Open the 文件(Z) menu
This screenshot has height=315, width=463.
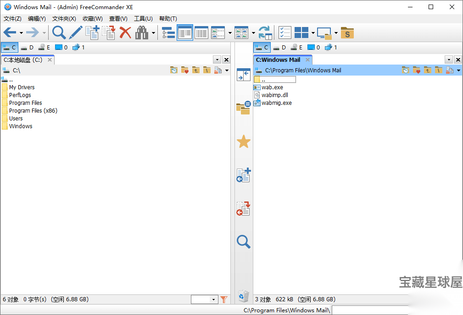click(x=12, y=19)
